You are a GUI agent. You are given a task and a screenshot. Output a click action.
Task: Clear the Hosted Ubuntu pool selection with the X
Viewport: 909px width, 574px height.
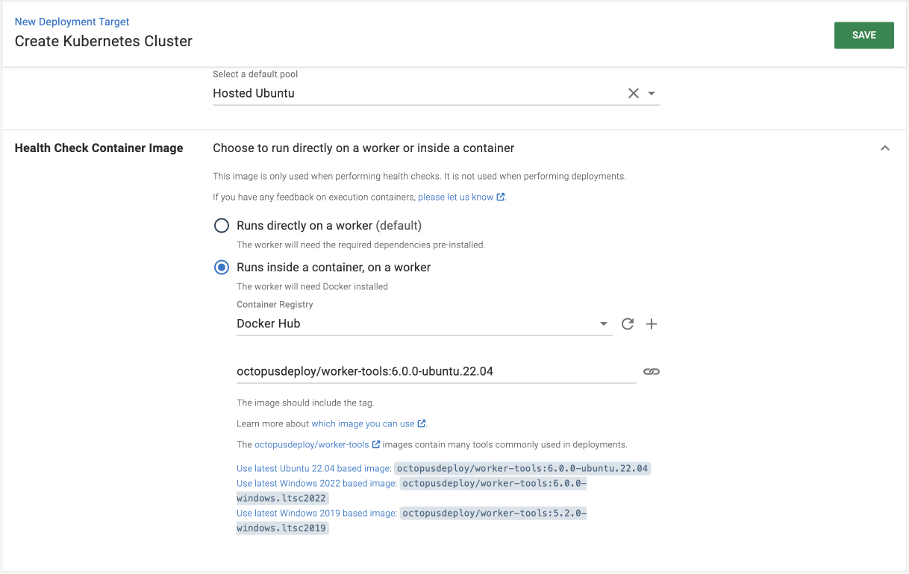point(634,93)
